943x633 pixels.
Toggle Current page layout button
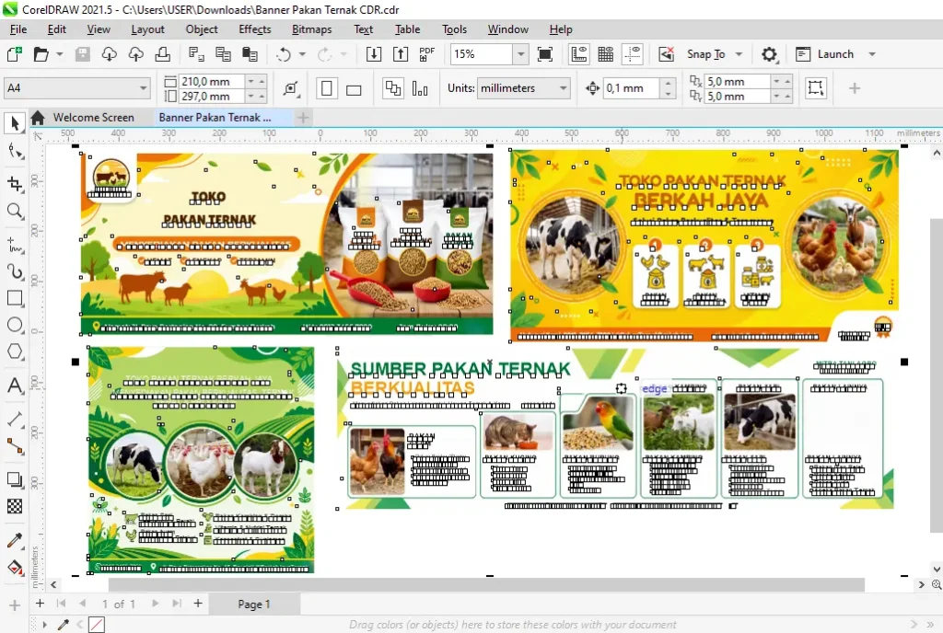click(420, 88)
